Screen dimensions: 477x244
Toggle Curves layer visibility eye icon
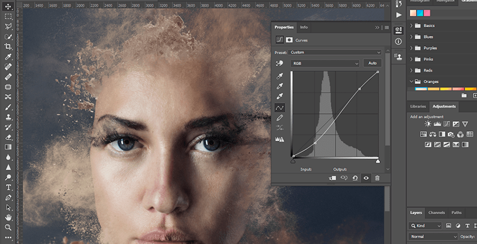pyautogui.click(x=366, y=178)
